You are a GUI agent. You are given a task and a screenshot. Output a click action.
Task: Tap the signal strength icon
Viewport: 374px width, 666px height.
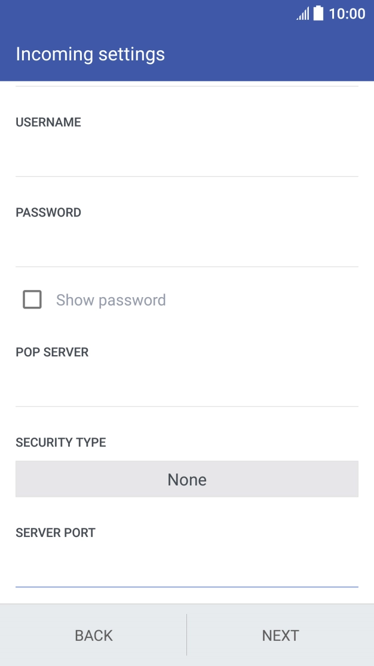303,14
